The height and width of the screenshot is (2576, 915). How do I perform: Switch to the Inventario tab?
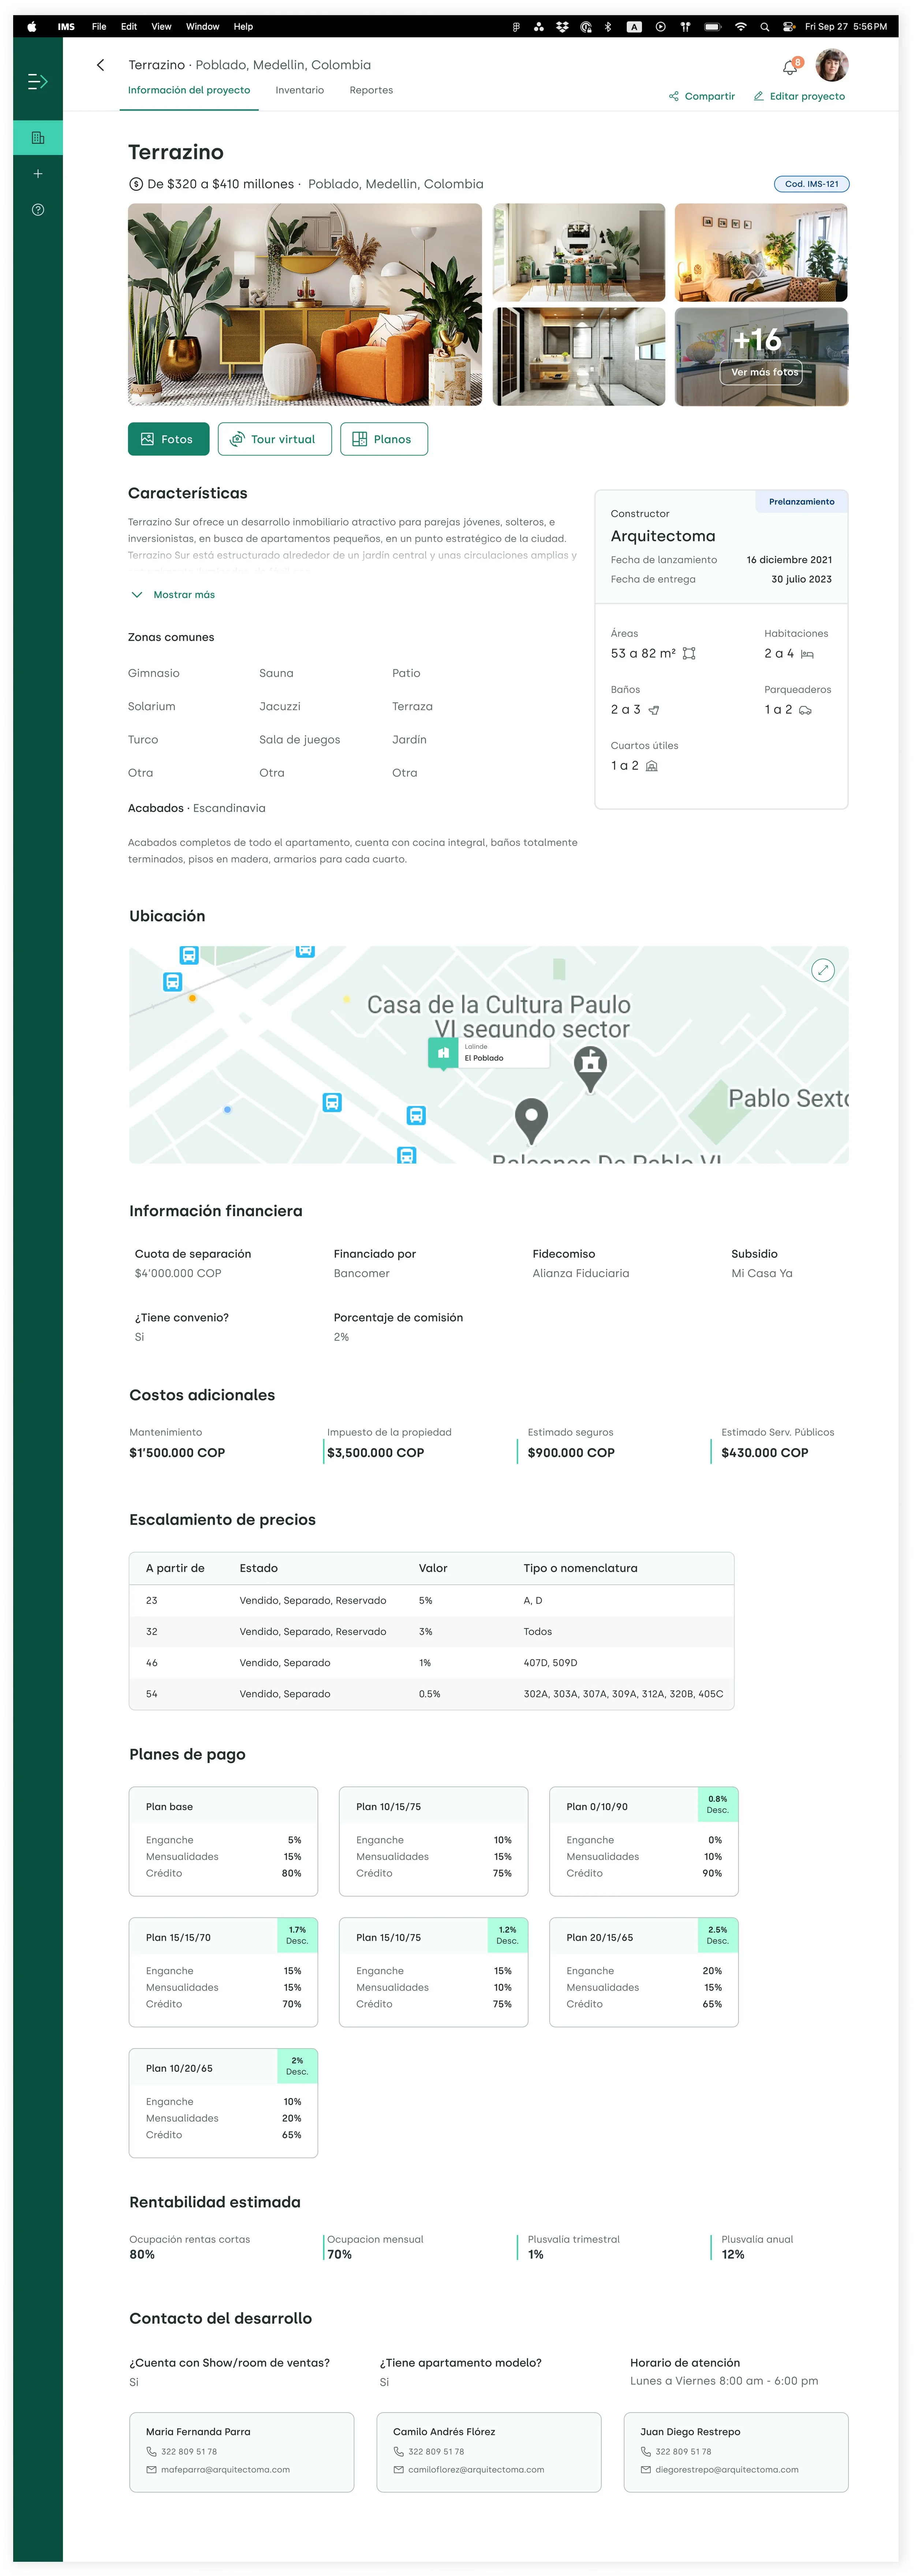[300, 90]
